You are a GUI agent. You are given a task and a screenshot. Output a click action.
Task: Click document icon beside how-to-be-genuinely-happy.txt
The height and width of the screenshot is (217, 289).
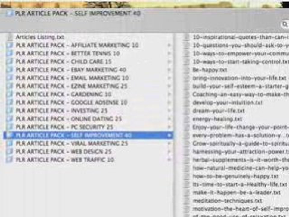[x=187, y=176]
